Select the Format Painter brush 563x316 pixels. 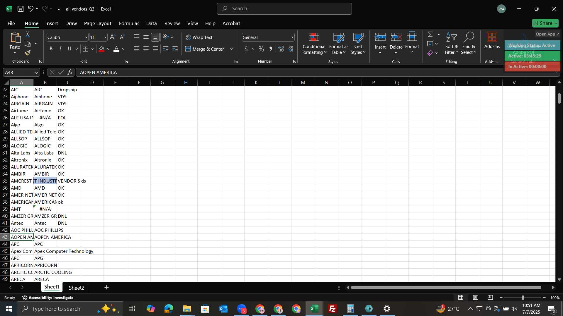(28, 53)
